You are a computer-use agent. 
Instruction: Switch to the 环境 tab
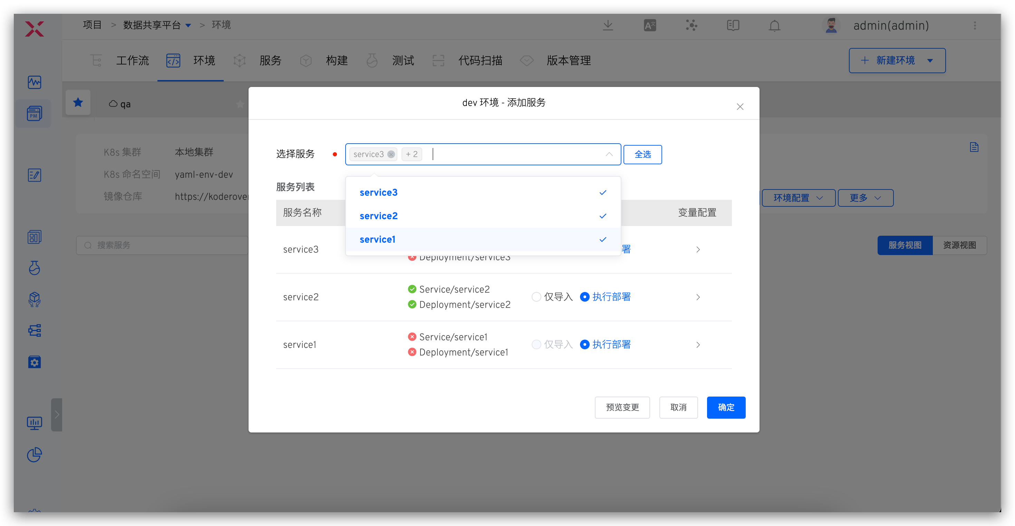[x=204, y=61]
